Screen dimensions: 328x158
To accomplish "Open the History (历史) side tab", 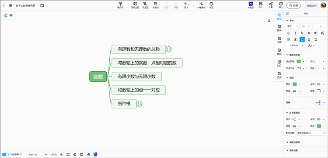I will (x=279, y=75).
